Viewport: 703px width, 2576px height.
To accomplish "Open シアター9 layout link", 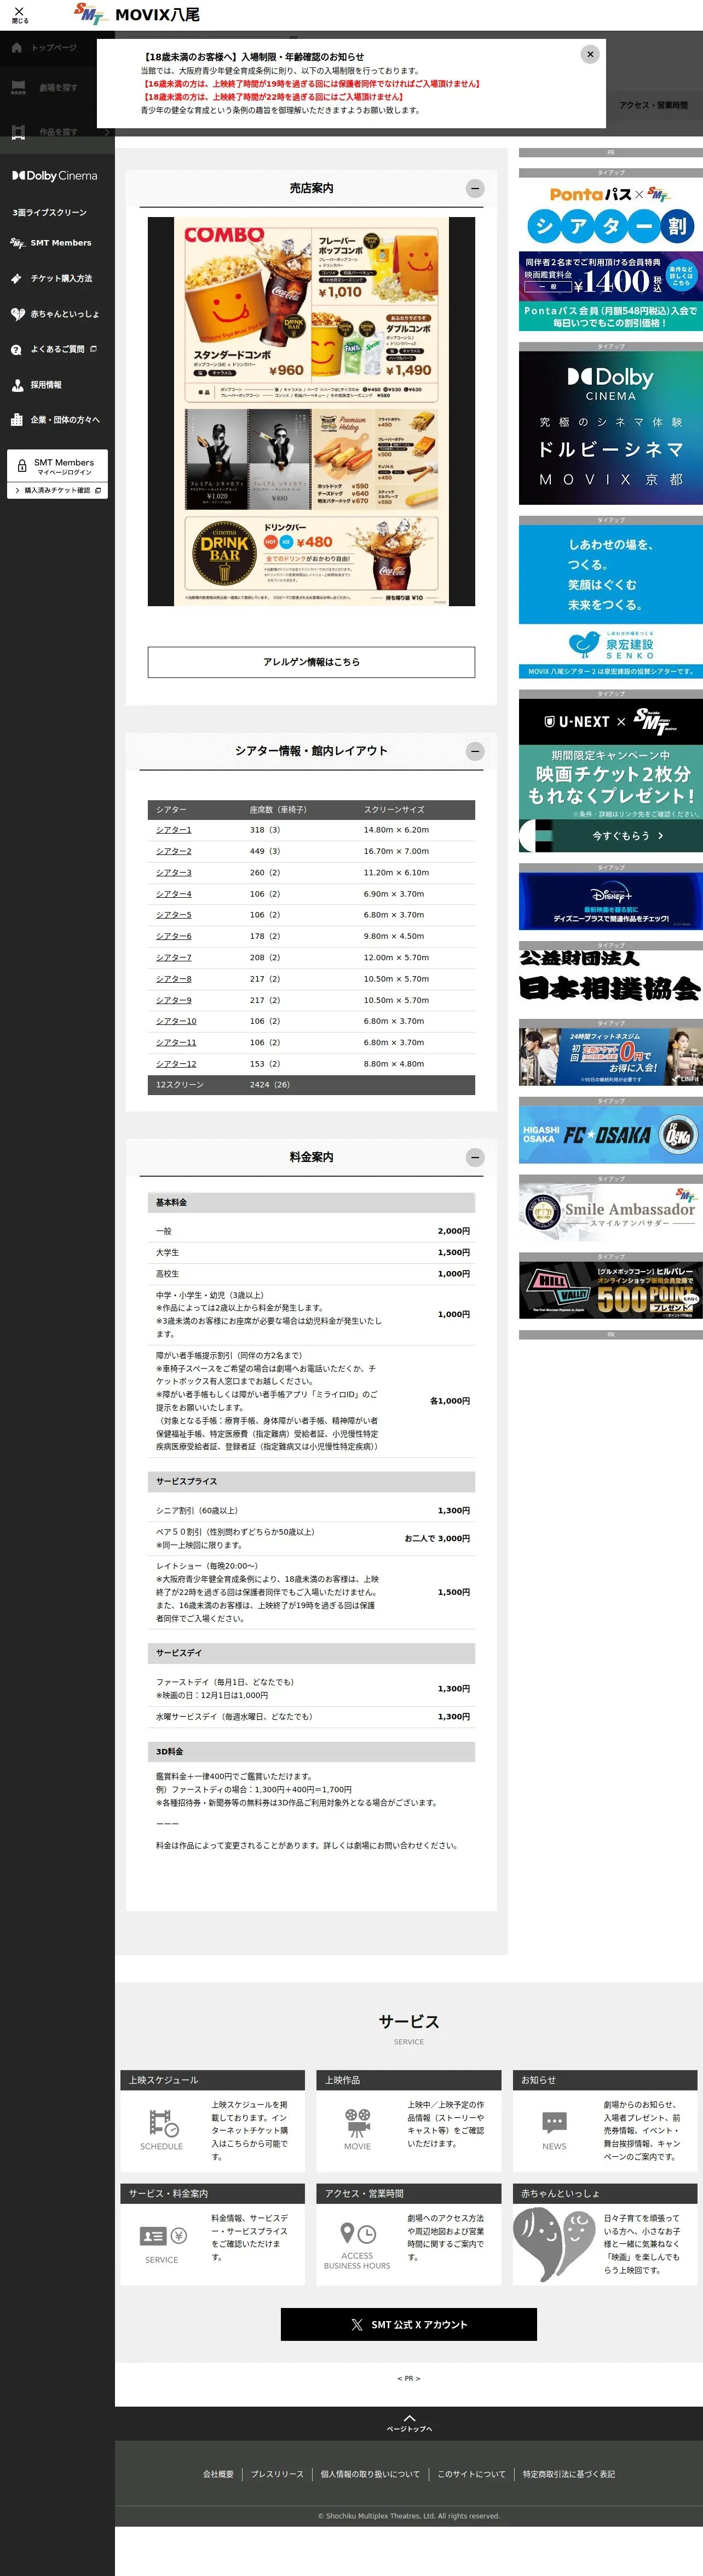I will pyautogui.click(x=174, y=1000).
